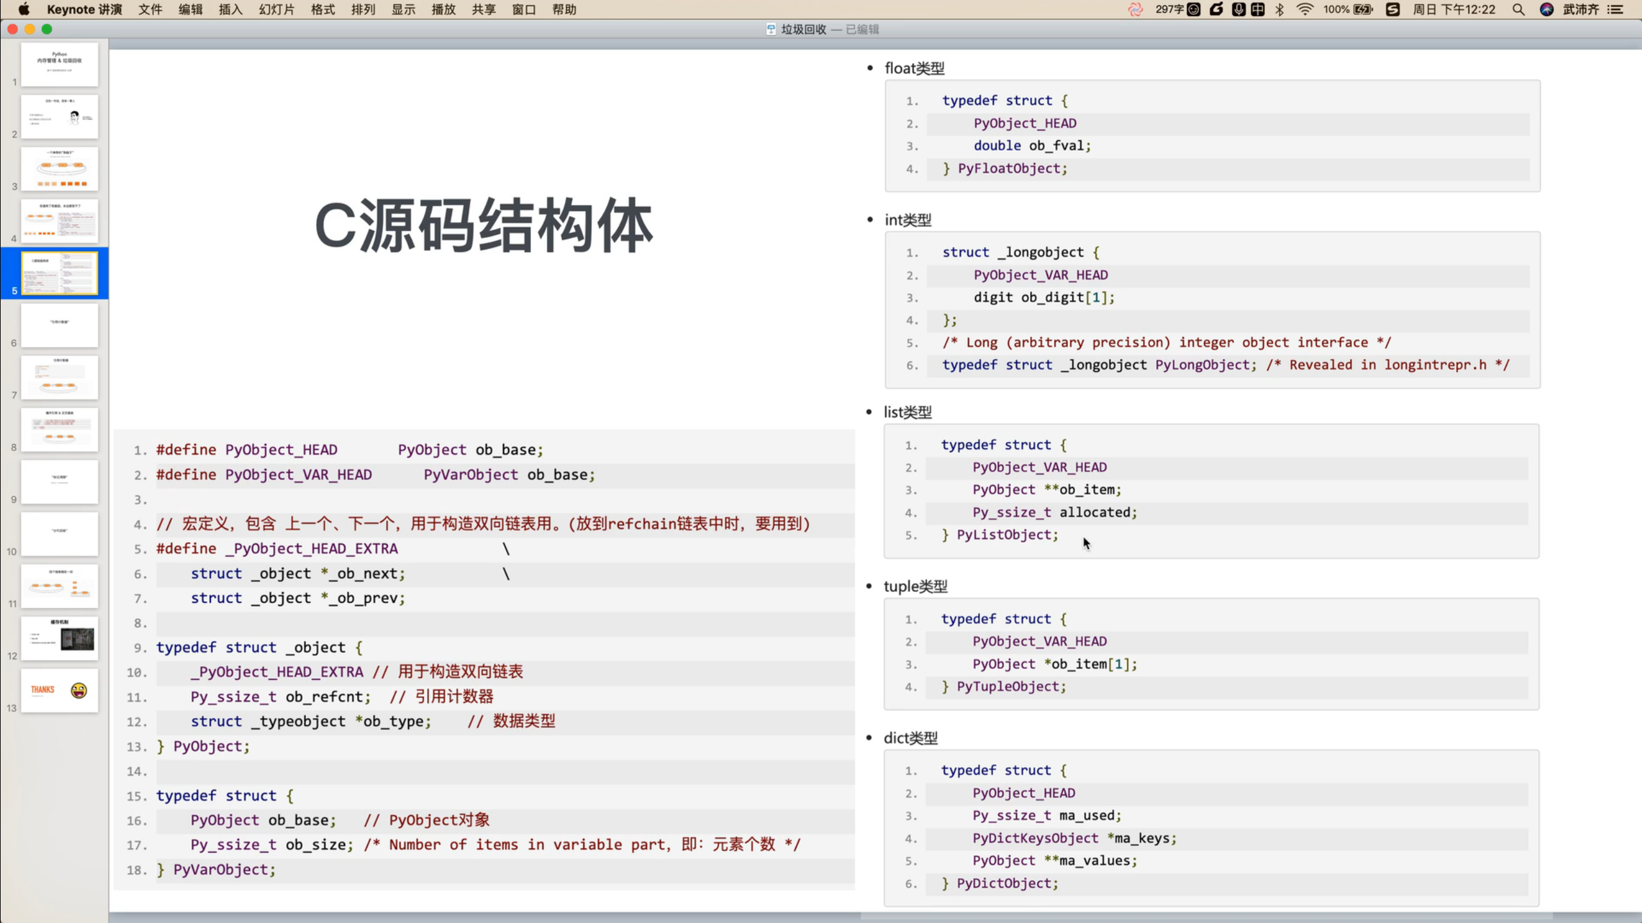Click the date and time 周日 下午12:22
The height and width of the screenshot is (923, 1642).
1454,9
